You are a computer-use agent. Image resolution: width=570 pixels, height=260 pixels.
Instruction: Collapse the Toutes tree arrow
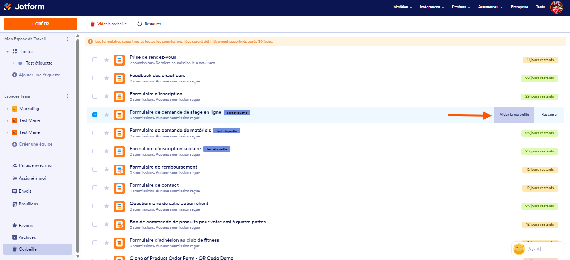click(x=8, y=52)
